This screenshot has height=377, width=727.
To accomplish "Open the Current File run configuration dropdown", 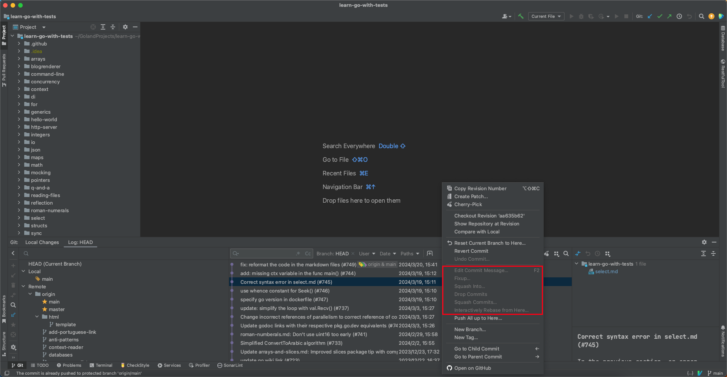I will [x=546, y=16].
